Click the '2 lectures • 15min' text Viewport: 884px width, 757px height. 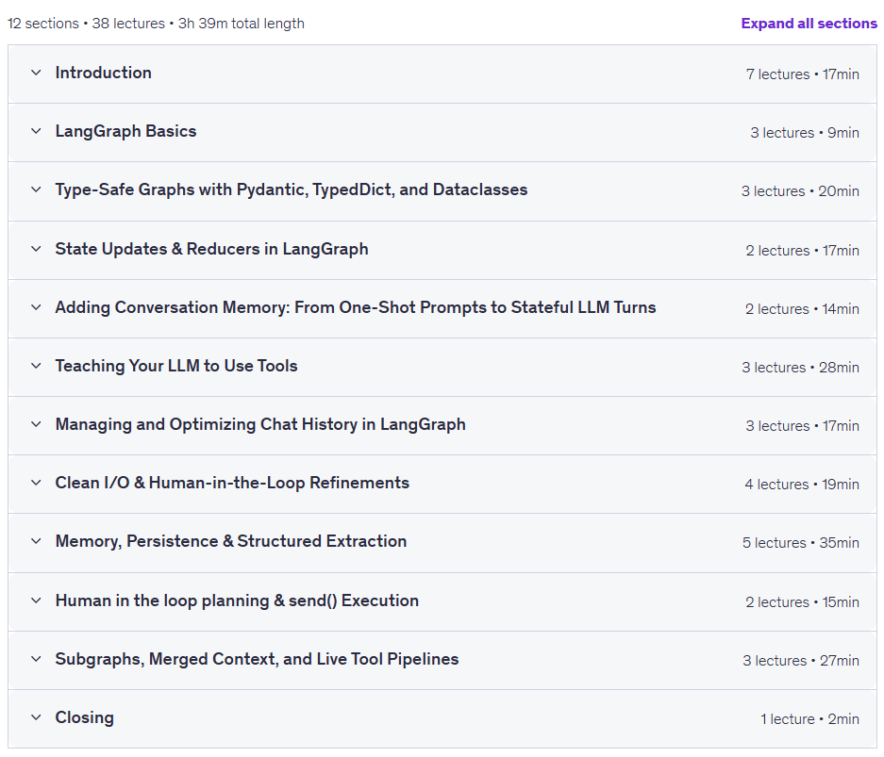802,602
